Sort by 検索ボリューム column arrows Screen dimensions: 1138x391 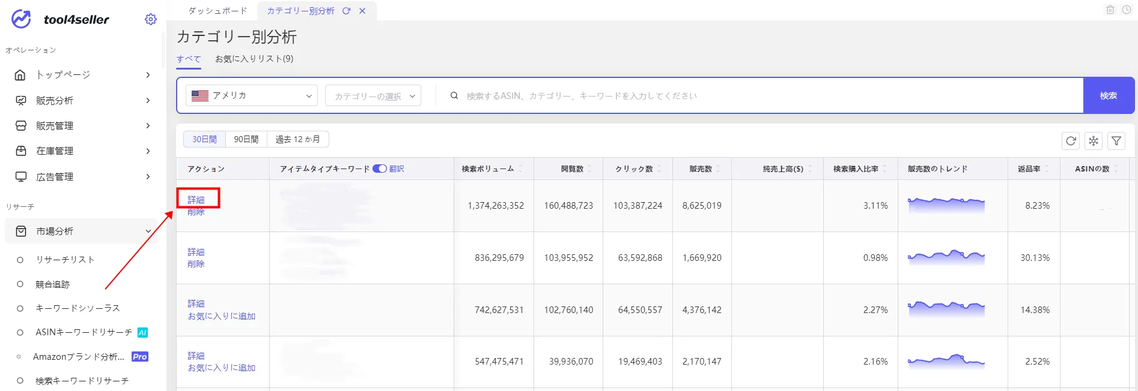pos(520,169)
